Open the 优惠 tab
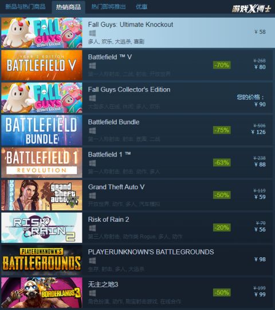Screen dimensions: 275x310 (x=142, y=7)
